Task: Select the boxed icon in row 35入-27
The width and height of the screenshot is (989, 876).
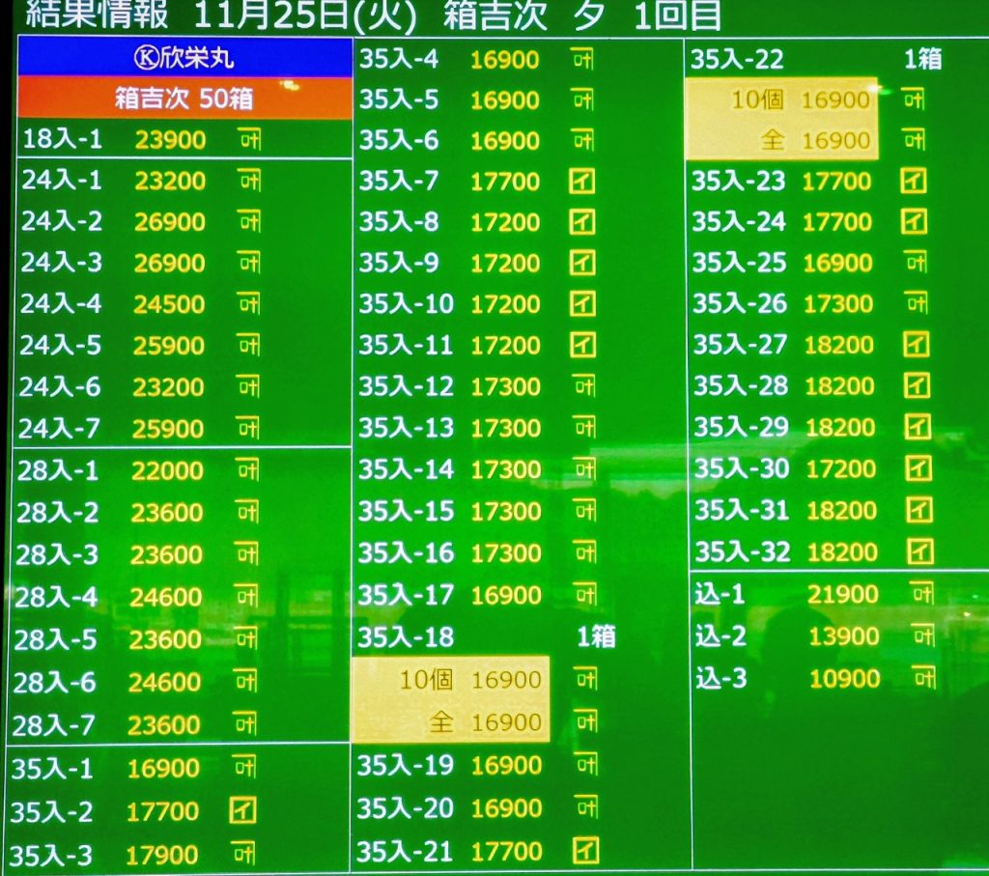Action: (x=916, y=345)
